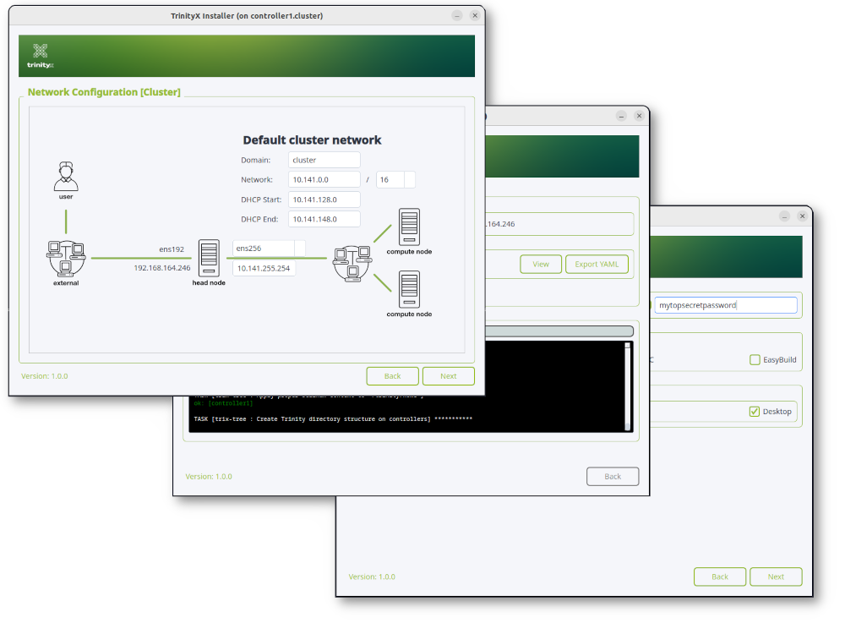Enable the EasyBuild checkbox
This screenshot has width=845, height=634.
[x=755, y=360]
